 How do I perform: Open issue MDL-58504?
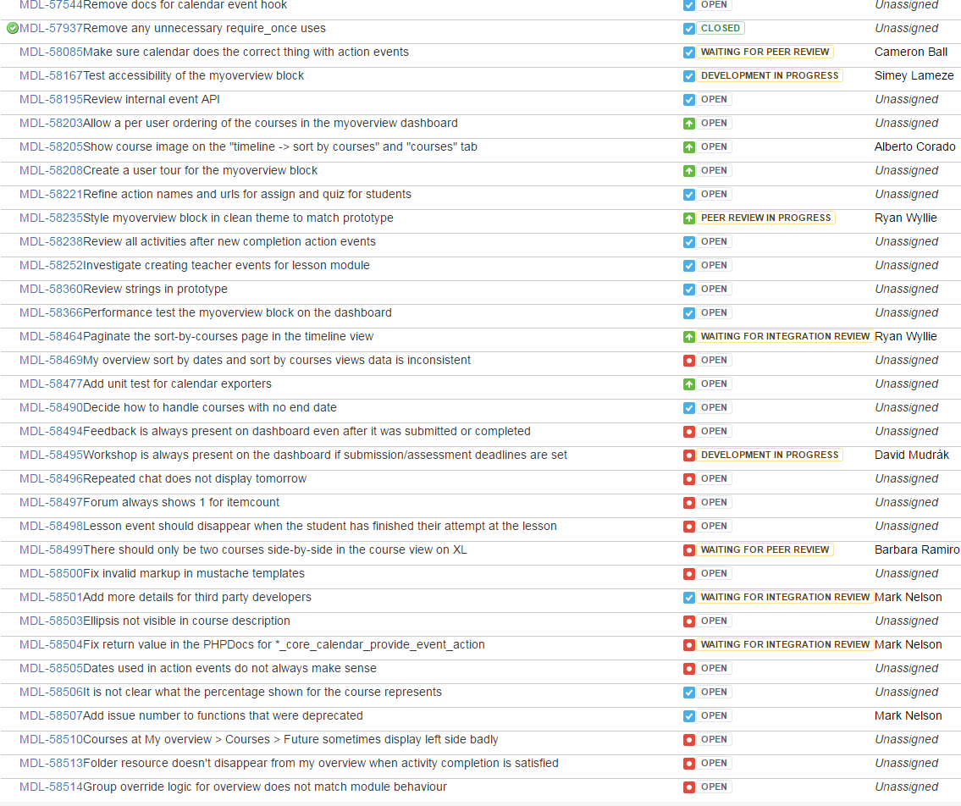pos(51,645)
